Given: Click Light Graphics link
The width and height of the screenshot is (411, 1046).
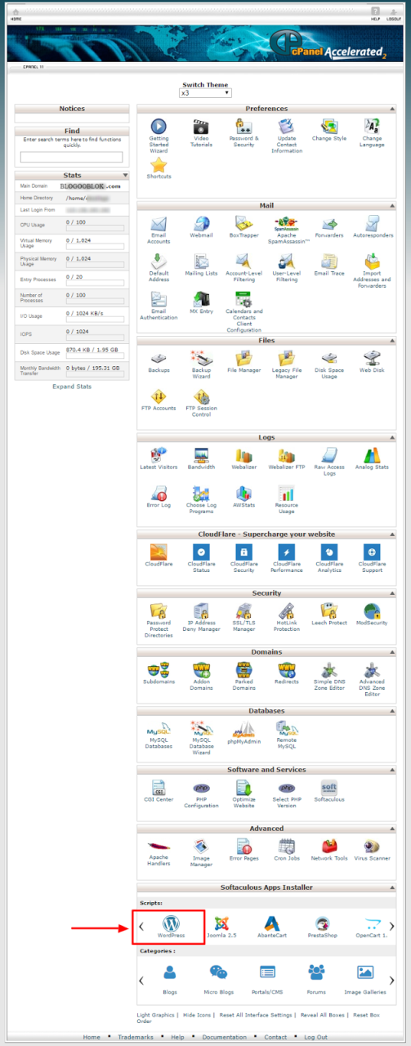Looking at the screenshot, I should tap(155, 1015).
